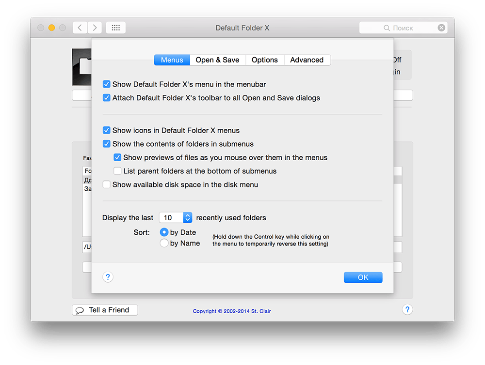Image resolution: width=485 pixels, height=365 pixels.
Task: Uncheck Attach toolbar to Open and Save dialogs
Action: [x=106, y=98]
